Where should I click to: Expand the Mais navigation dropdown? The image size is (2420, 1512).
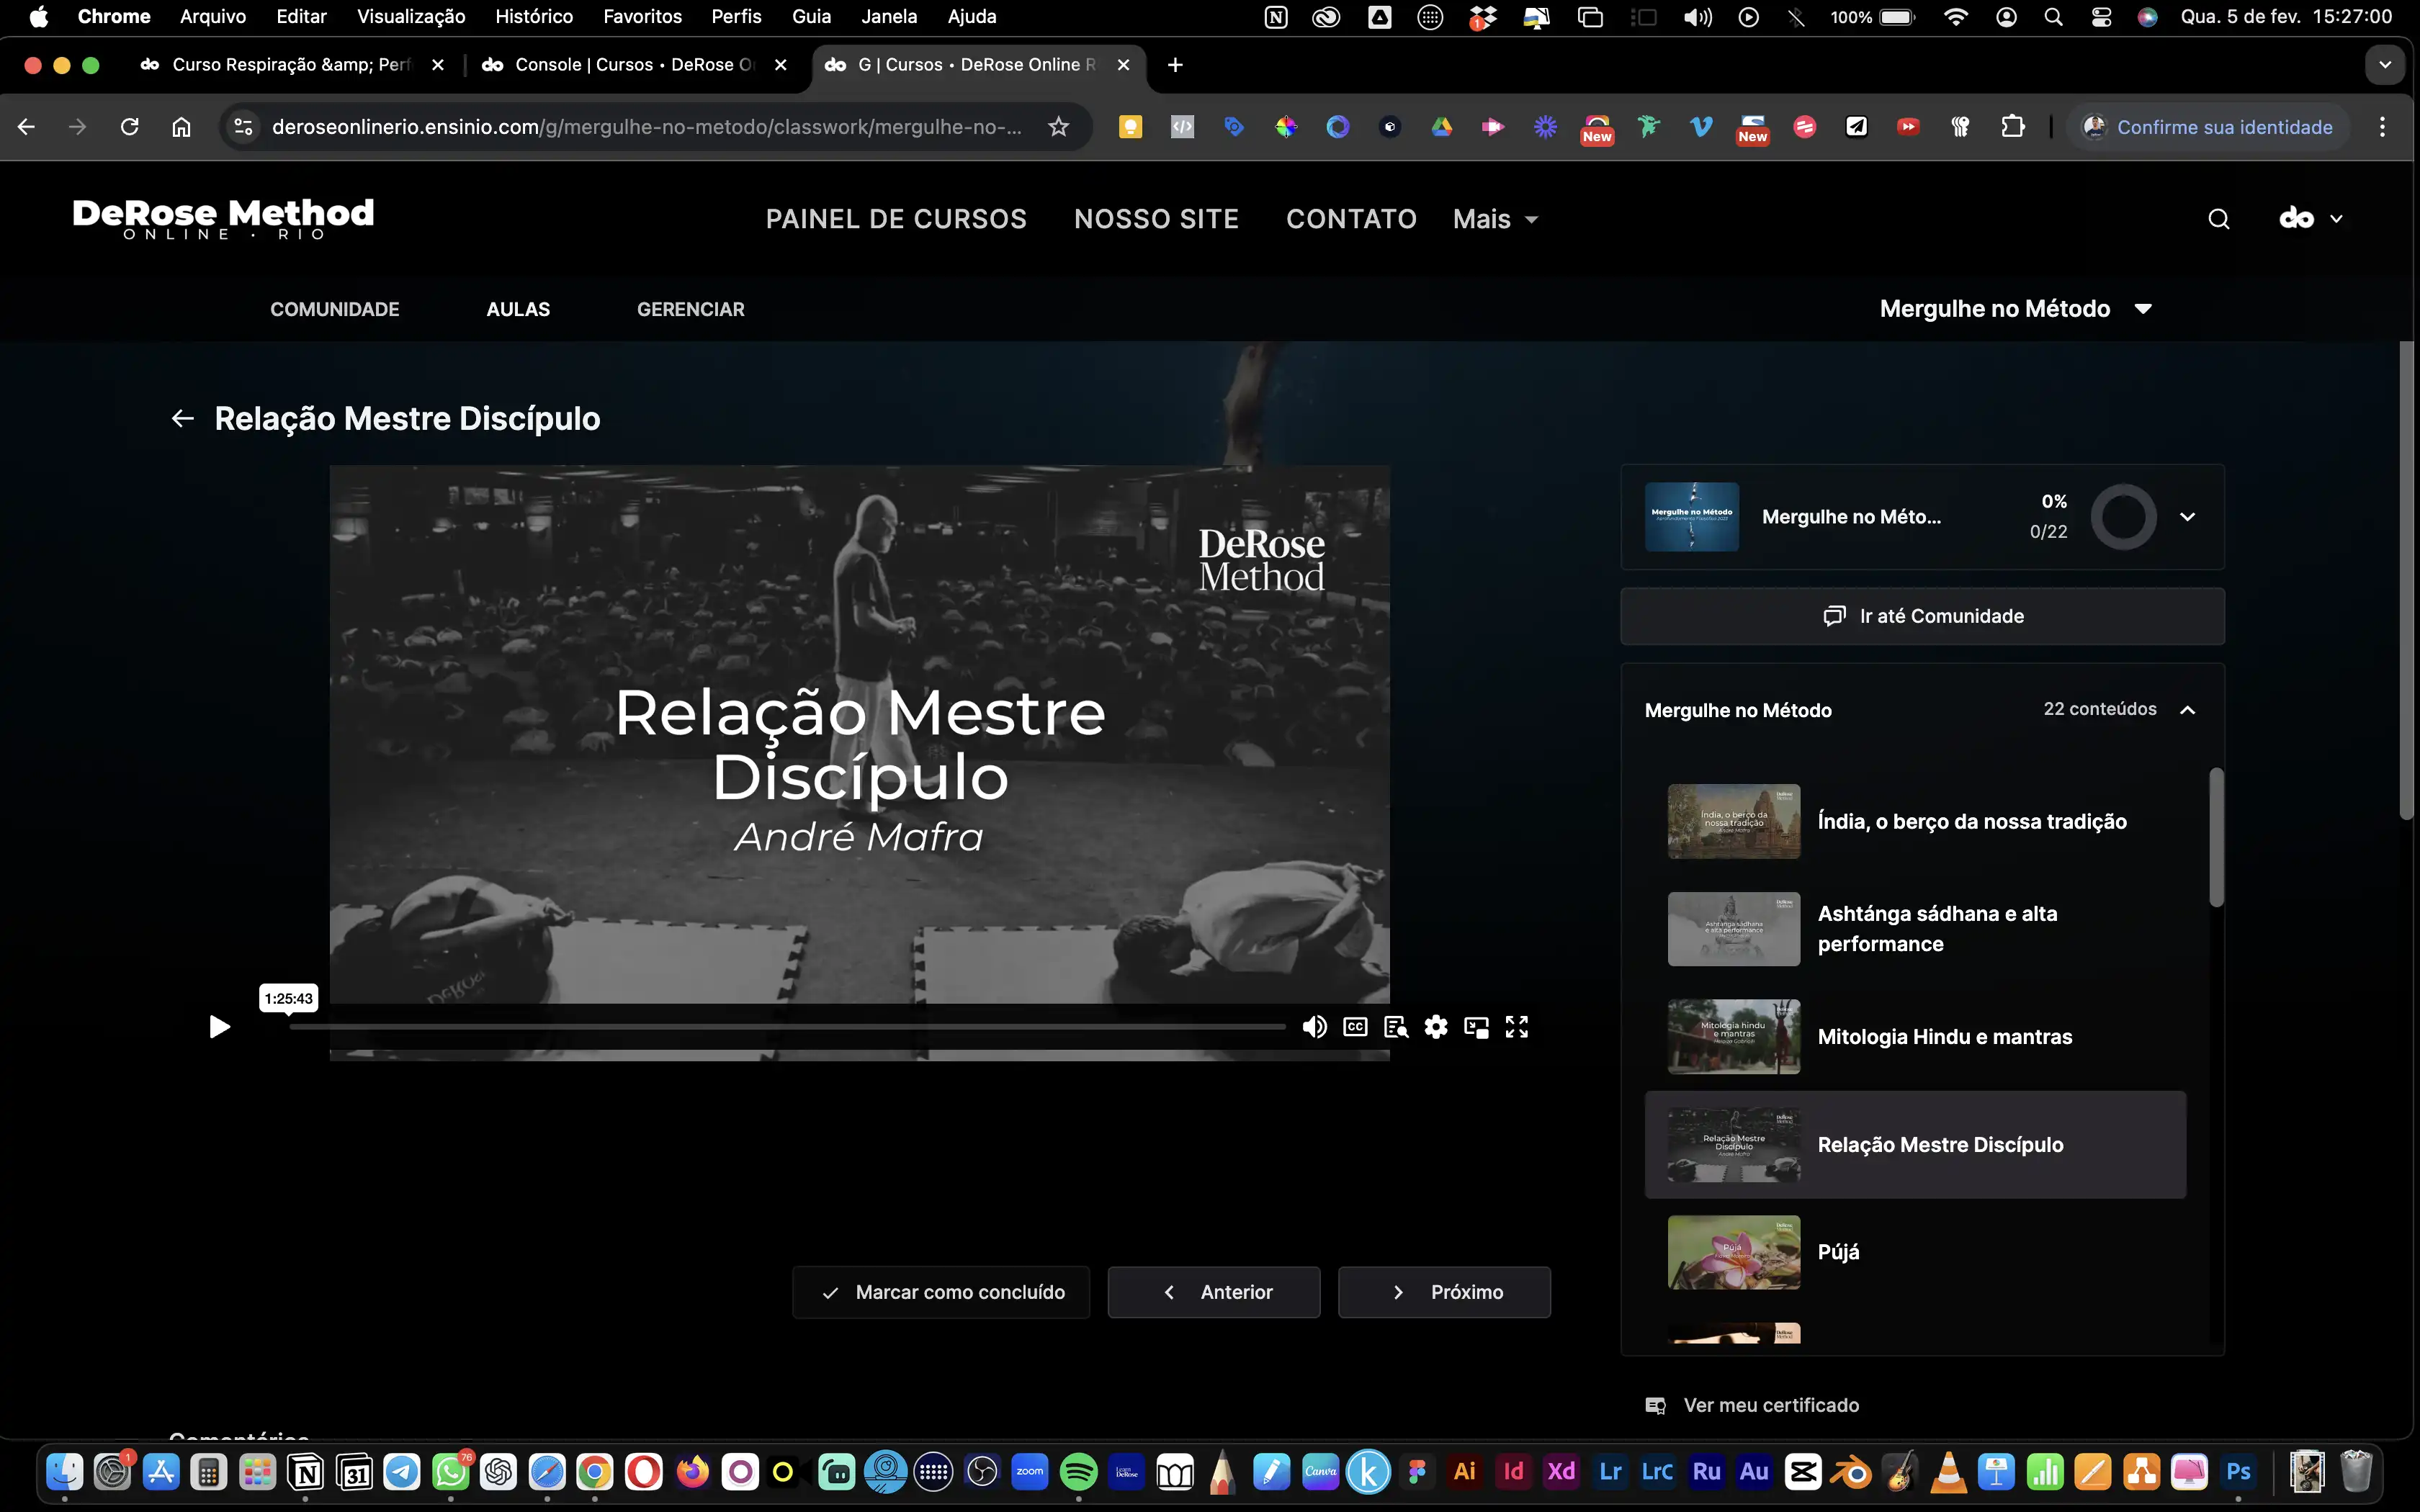[x=1495, y=219]
